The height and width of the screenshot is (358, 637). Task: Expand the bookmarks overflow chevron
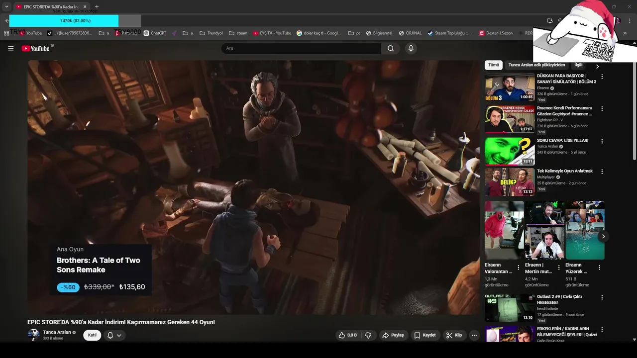click(625, 33)
